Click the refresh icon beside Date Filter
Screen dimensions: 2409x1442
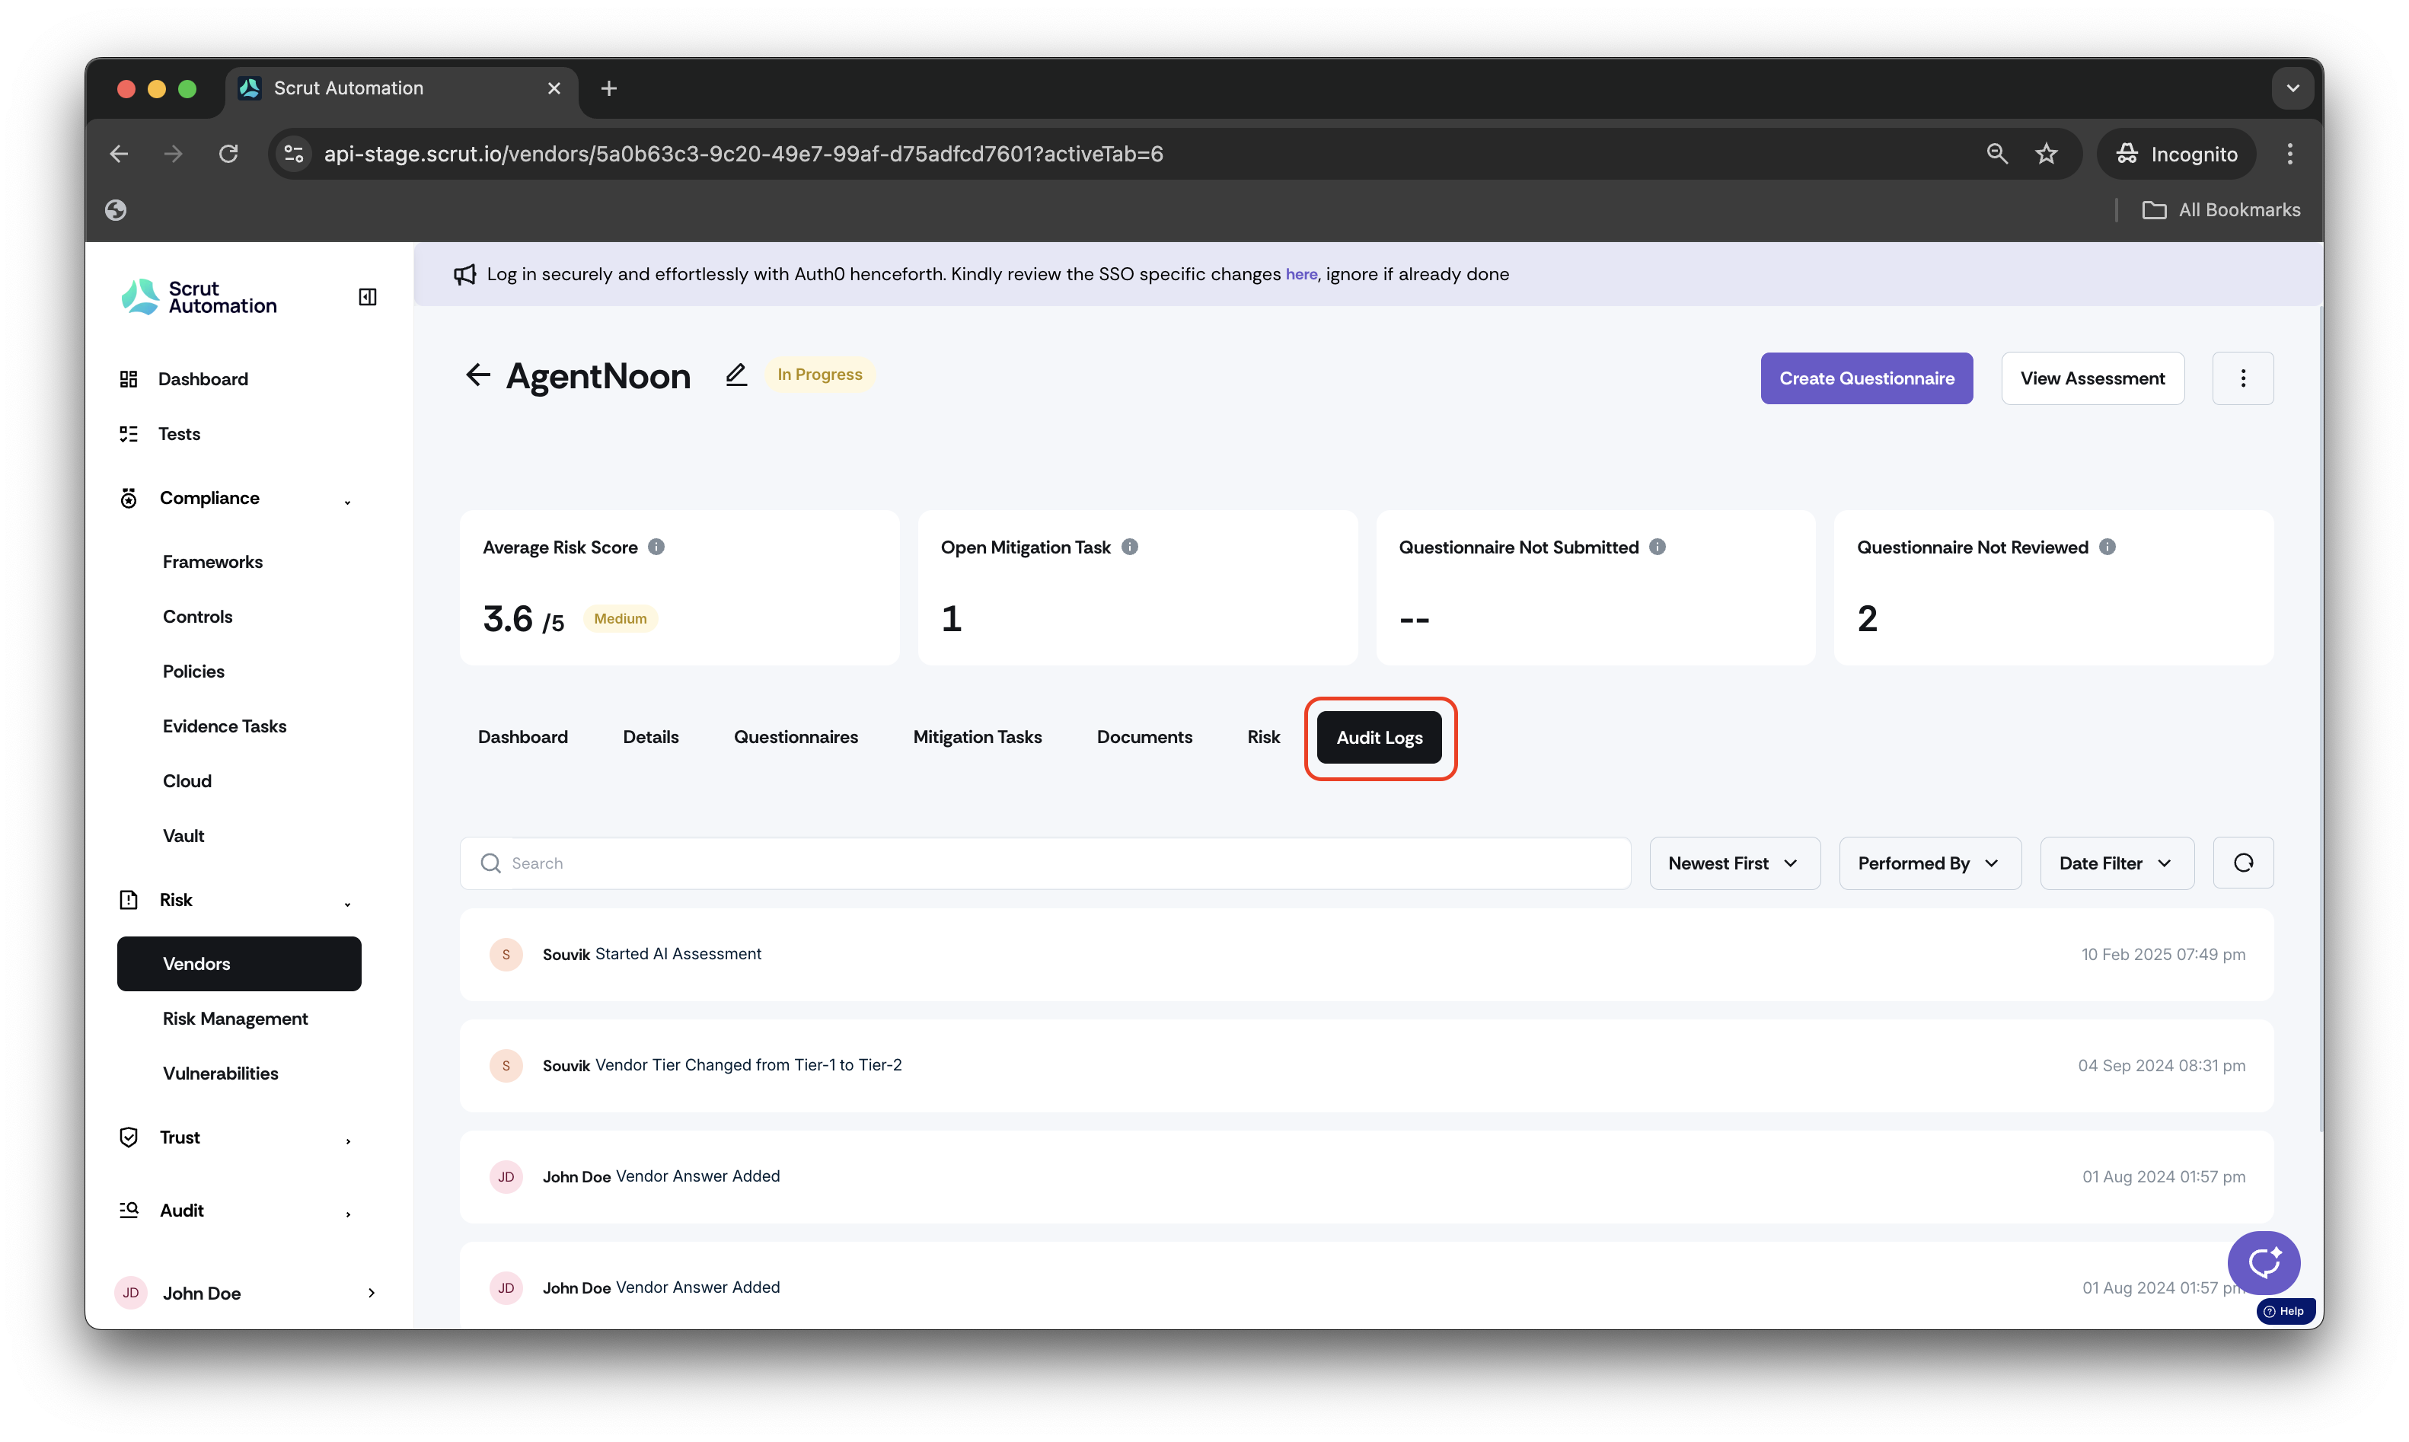[2243, 863]
